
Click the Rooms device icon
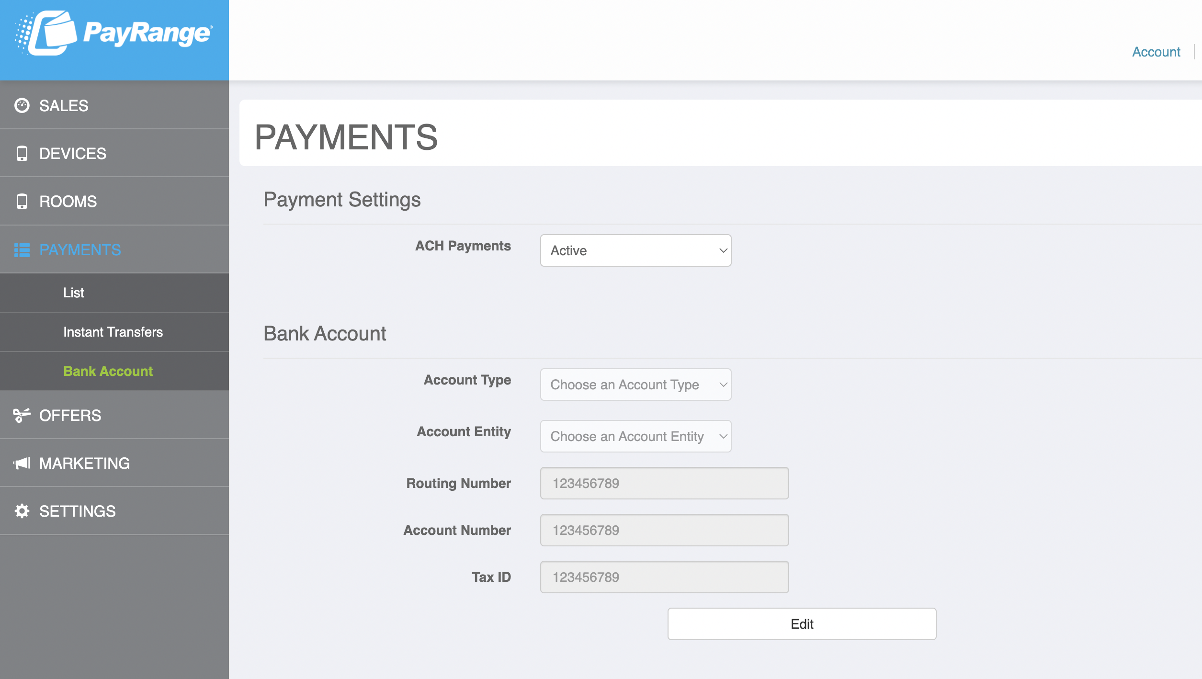[x=22, y=201]
